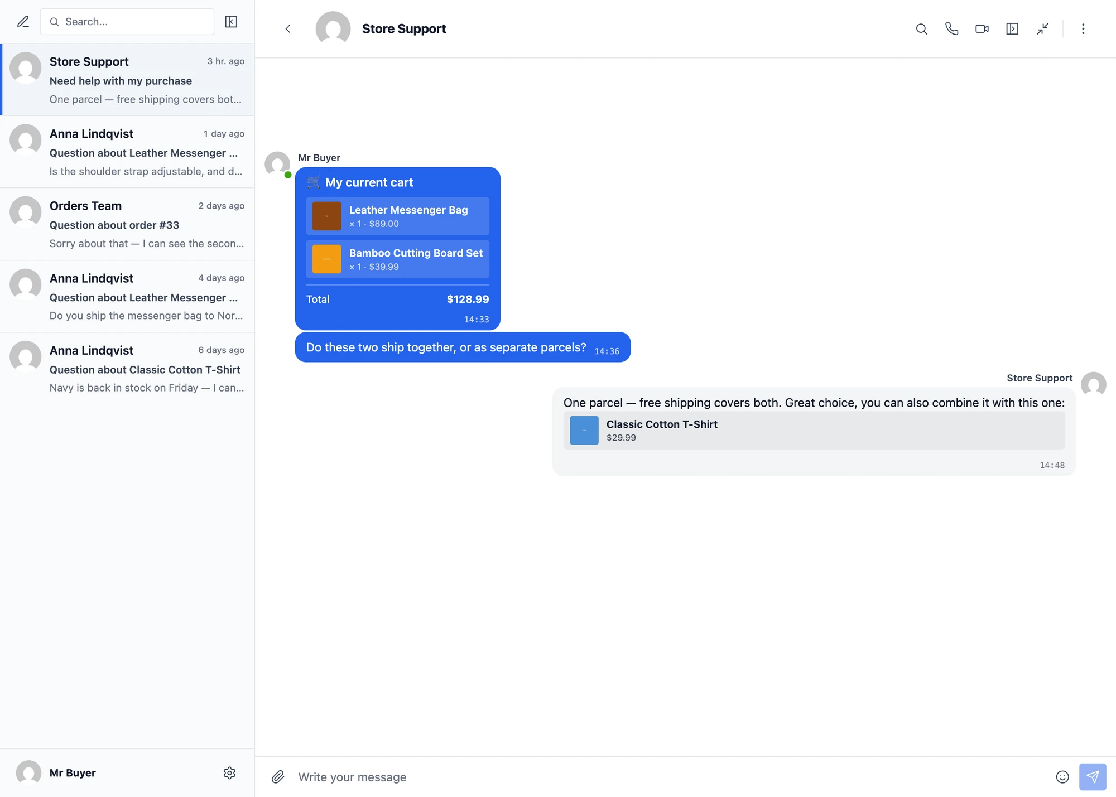Open Anna Lindqvist conversation from 1 day ago
The width and height of the screenshot is (1116, 797).
click(127, 152)
